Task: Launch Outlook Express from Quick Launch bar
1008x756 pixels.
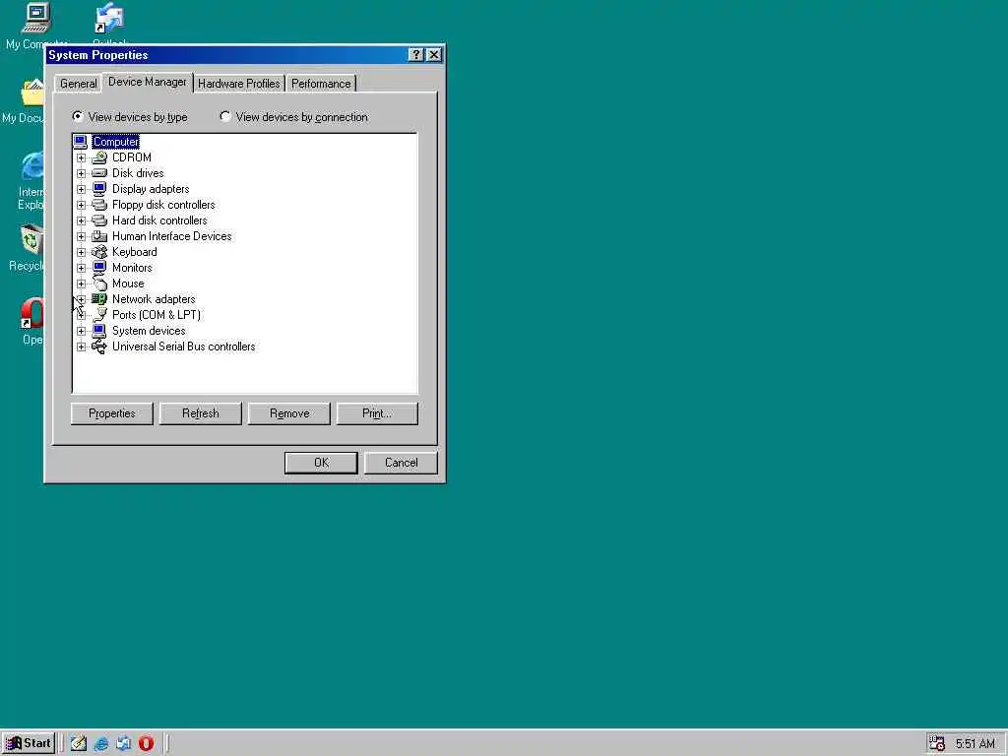Action: pyautogui.click(x=123, y=744)
